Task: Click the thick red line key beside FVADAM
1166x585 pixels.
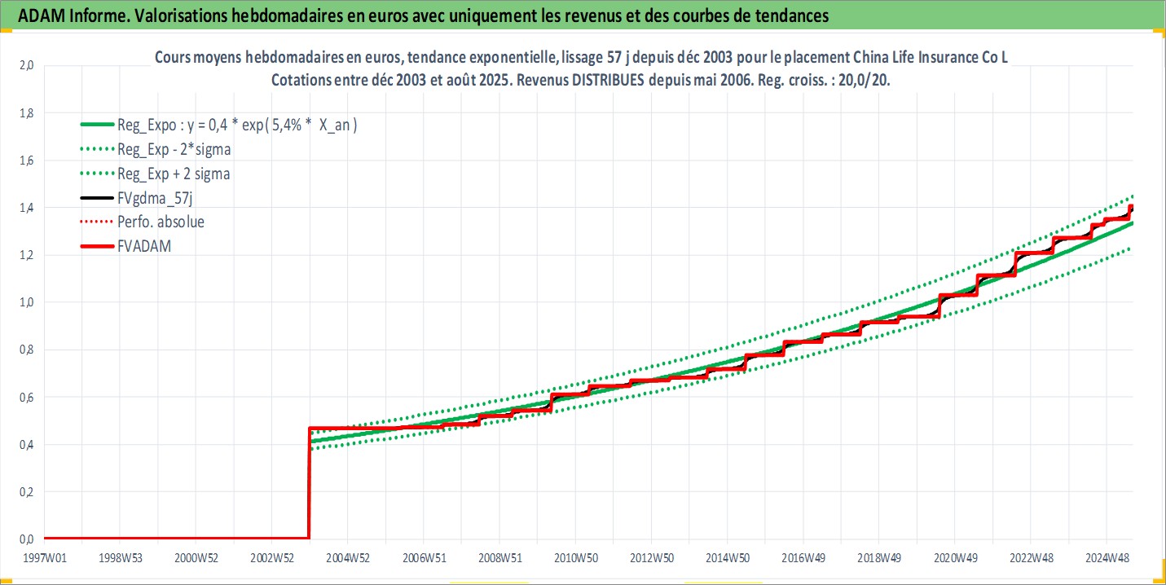Action: point(97,245)
